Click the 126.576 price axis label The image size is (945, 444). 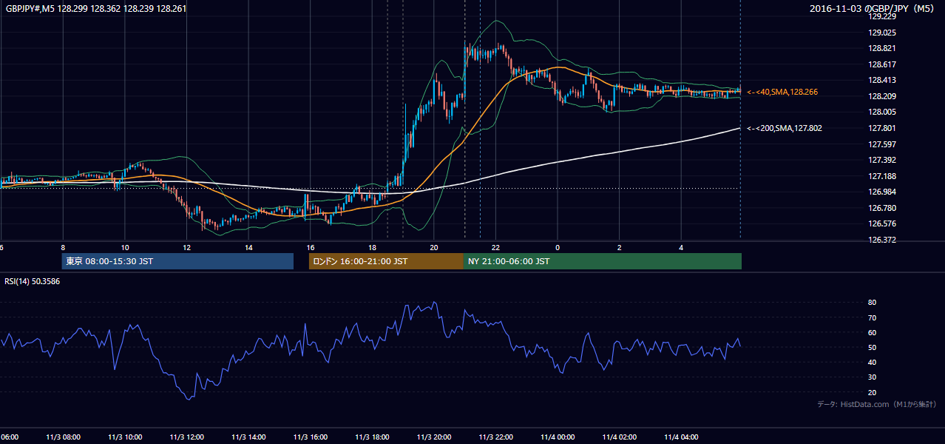[881, 223]
